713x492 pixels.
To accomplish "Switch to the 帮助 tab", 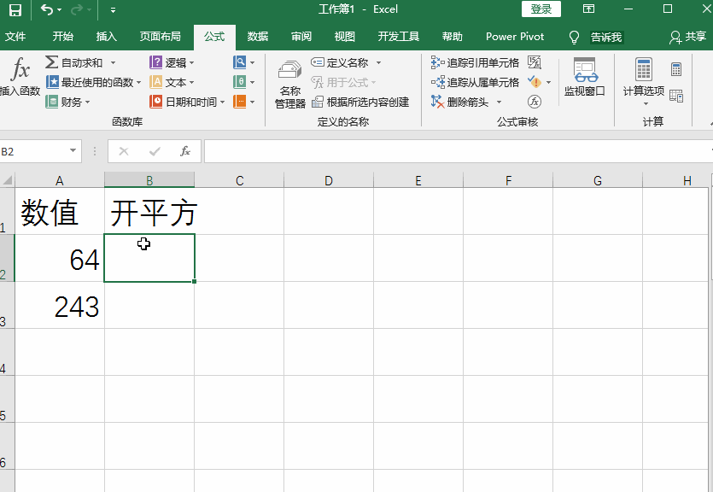I will (452, 37).
